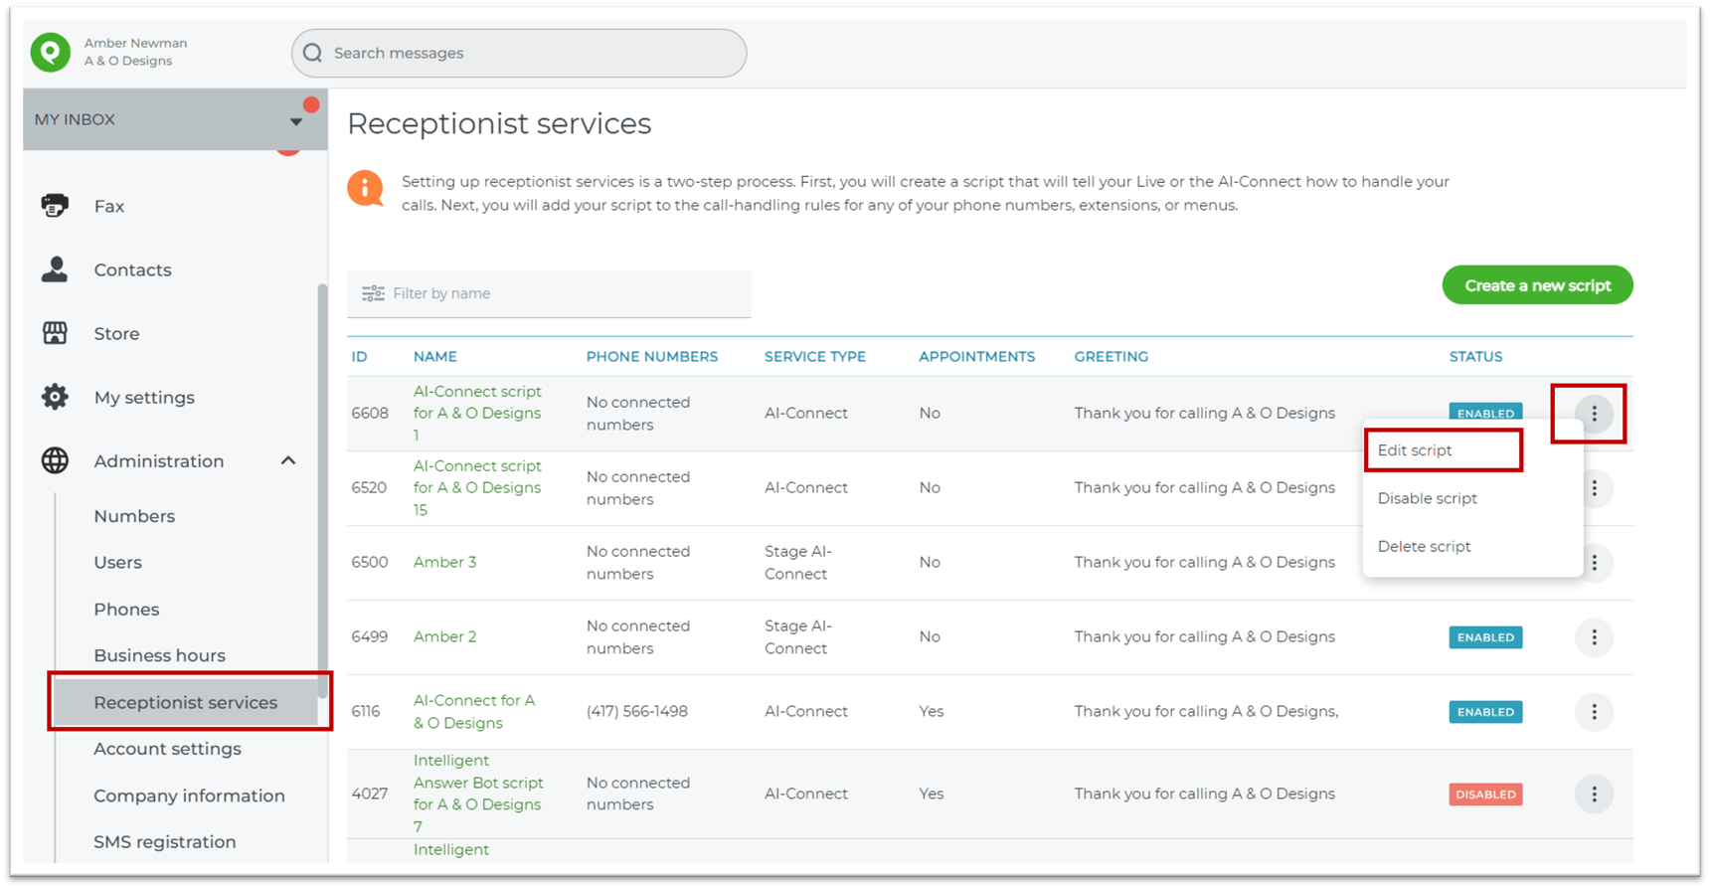Viewport: 1710px width, 889px height.
Task: Open options menu for script 6116
Action: pos(1594,712)
